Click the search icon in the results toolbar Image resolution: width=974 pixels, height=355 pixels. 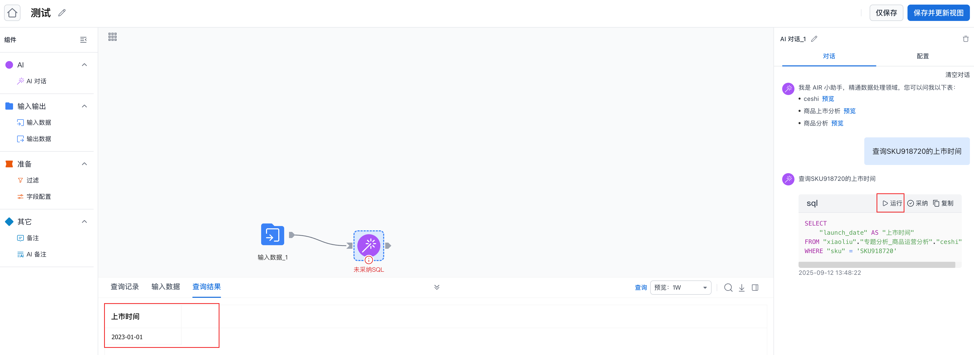(728, 287)
